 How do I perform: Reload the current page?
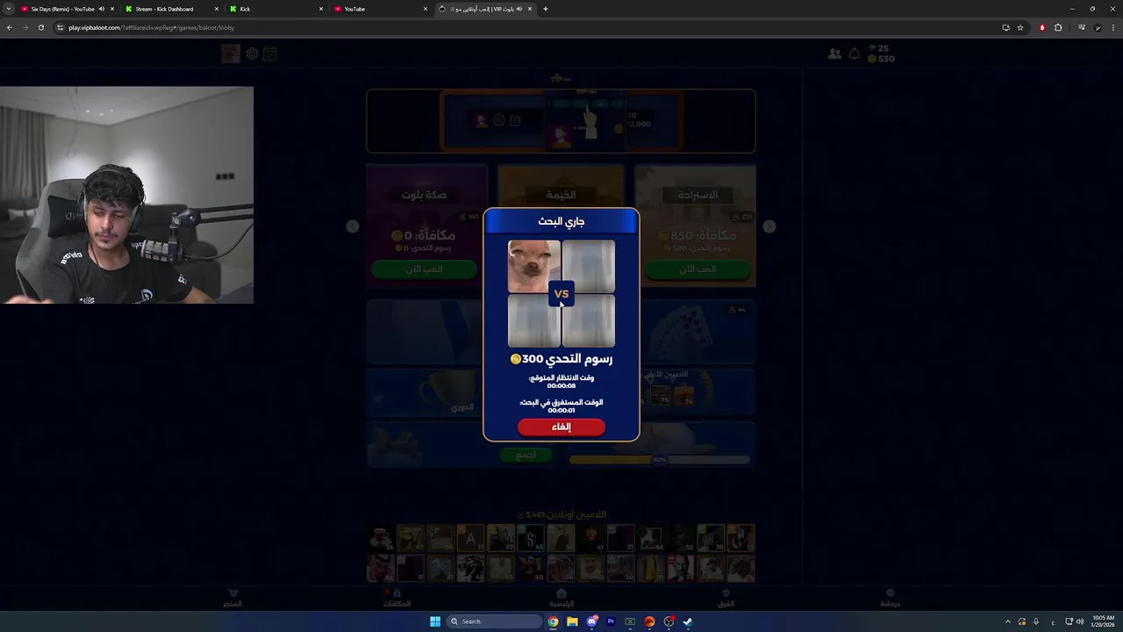click(x=41, y=27)
